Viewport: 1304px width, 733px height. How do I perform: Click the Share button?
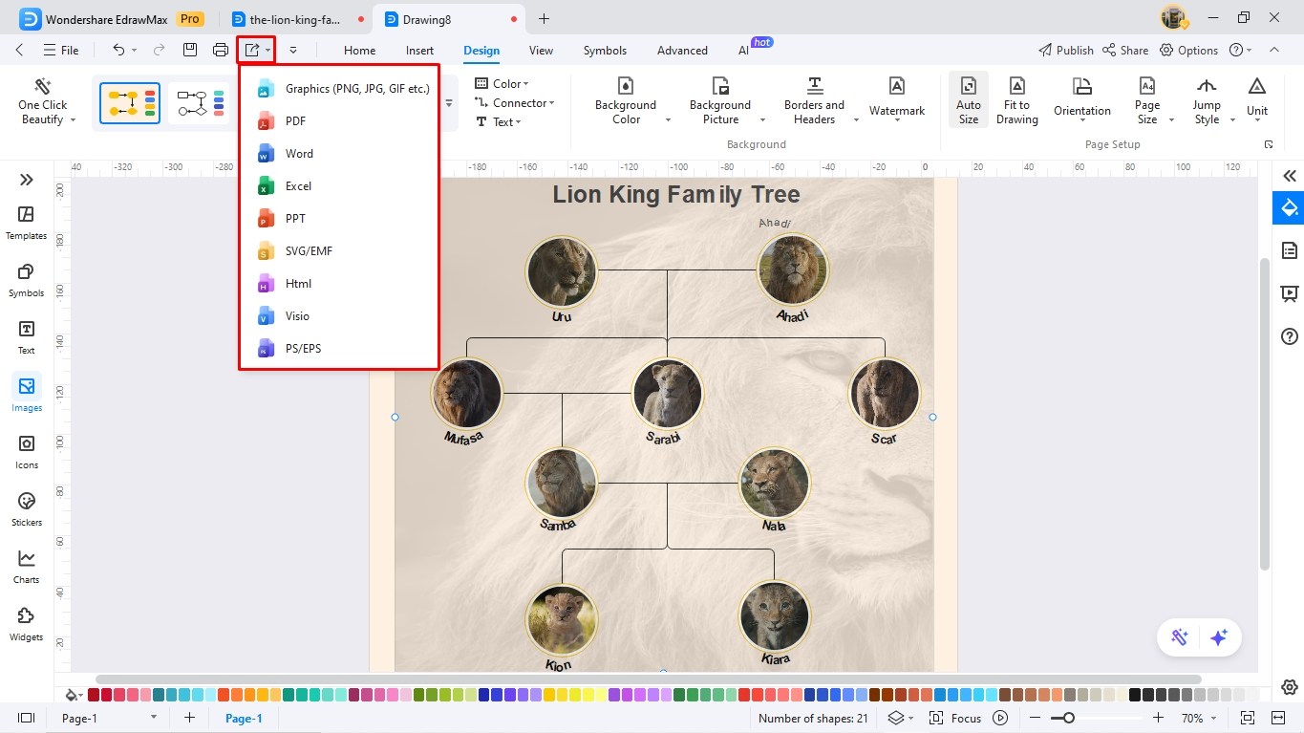(1125, 50)
